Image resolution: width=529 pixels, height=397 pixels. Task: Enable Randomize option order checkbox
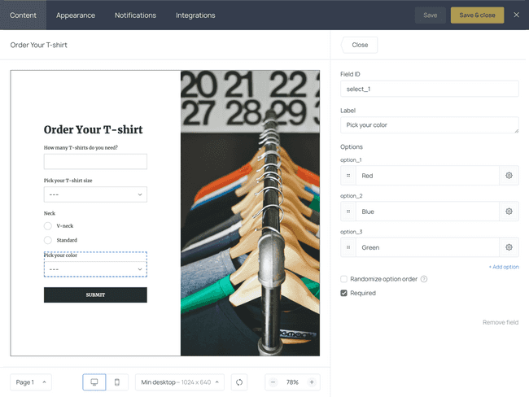point(343,279)
